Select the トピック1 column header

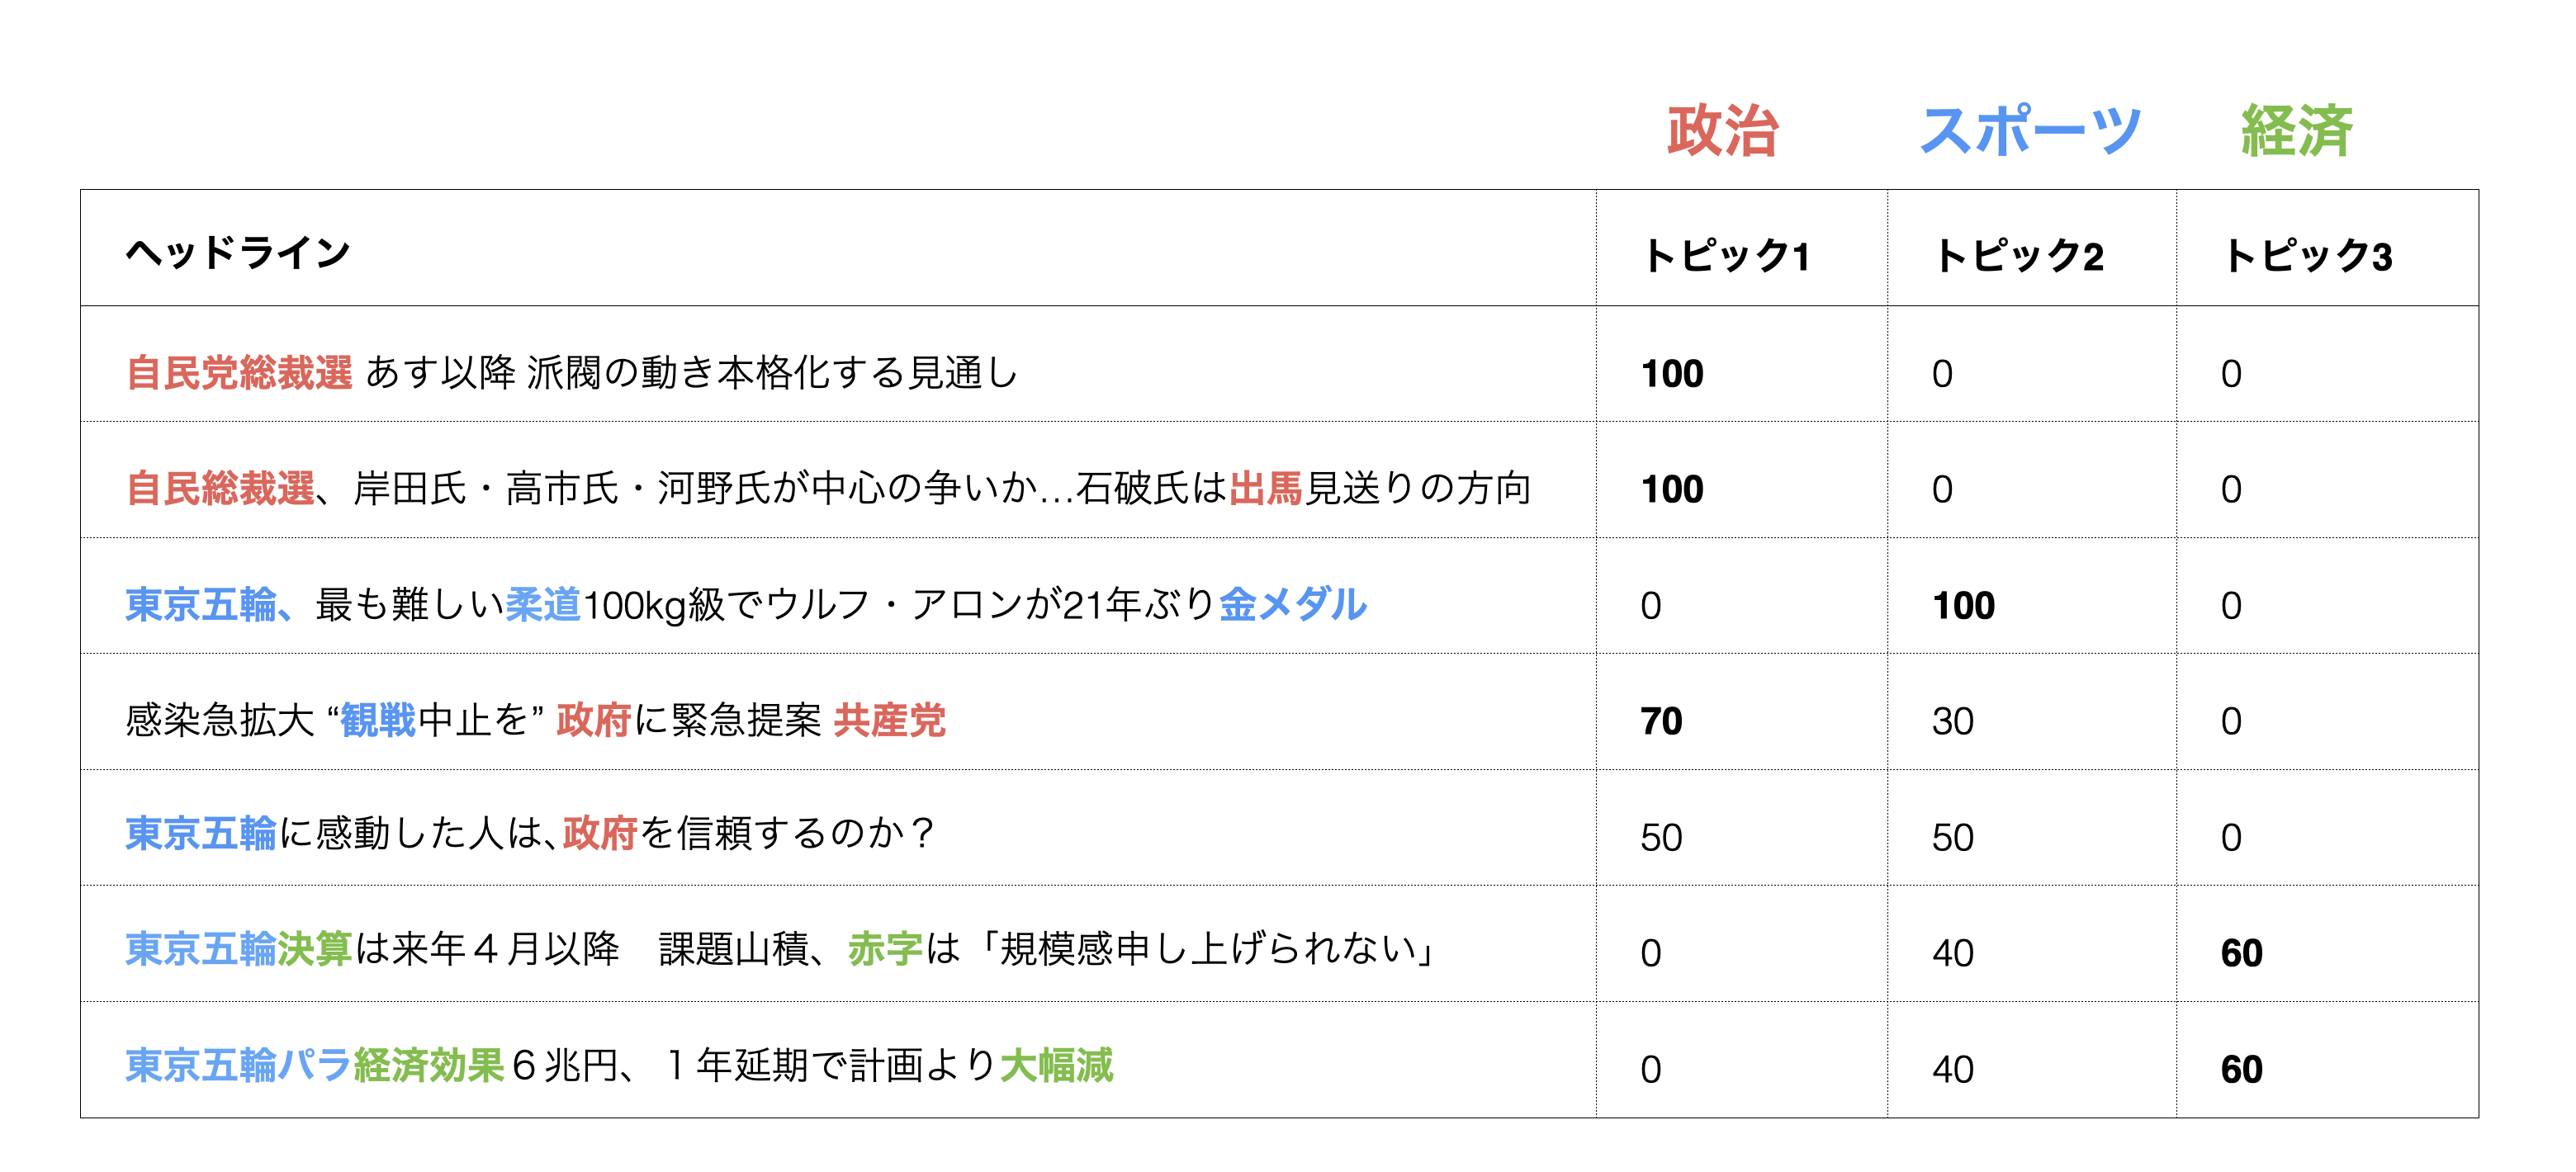[1726, 256]
